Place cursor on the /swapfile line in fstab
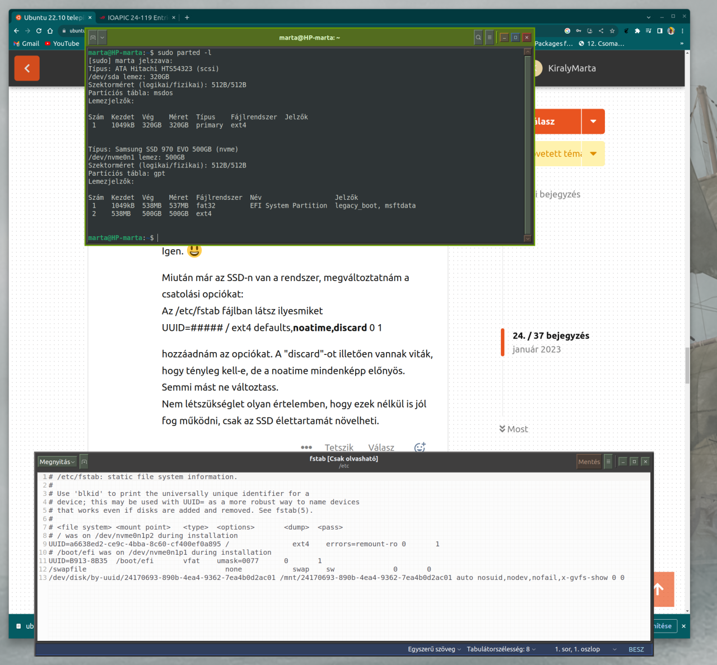This screenshot has width=717, height=665. point(240,569)
